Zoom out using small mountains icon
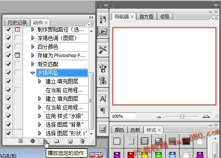 (159, 117)
